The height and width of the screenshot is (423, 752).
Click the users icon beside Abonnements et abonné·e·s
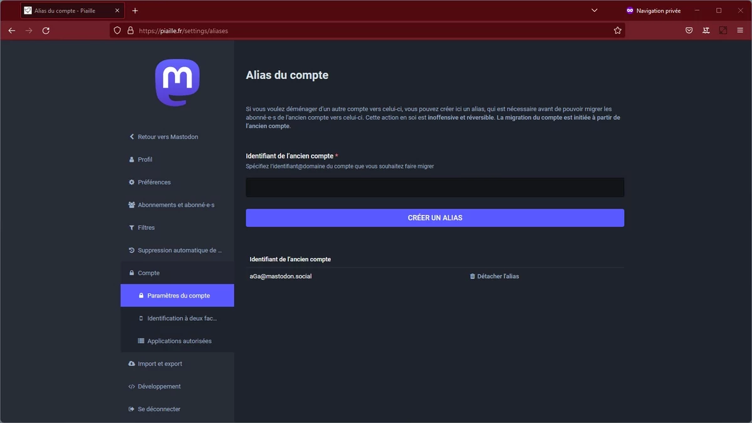click(x=132, y=205)
